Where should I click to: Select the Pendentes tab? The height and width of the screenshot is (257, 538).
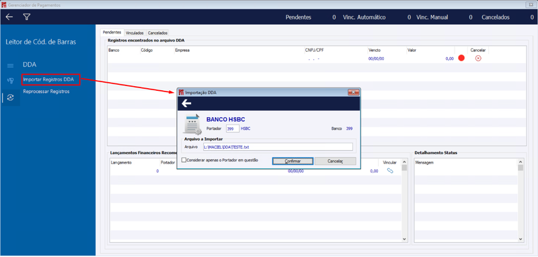pos(112,32)
